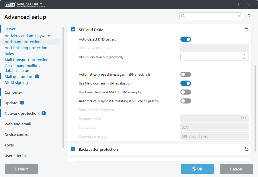Enable automatic rejection when SPF check fails
The image size is (258, 177).
point(185,75)
